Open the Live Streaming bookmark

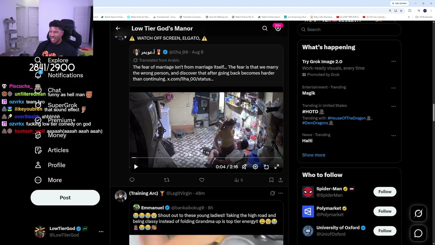(296, 17)
